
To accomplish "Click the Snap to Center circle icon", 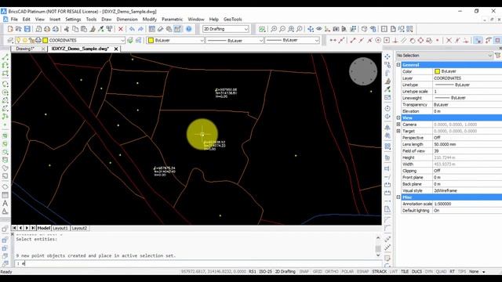I will coord(378,40).
